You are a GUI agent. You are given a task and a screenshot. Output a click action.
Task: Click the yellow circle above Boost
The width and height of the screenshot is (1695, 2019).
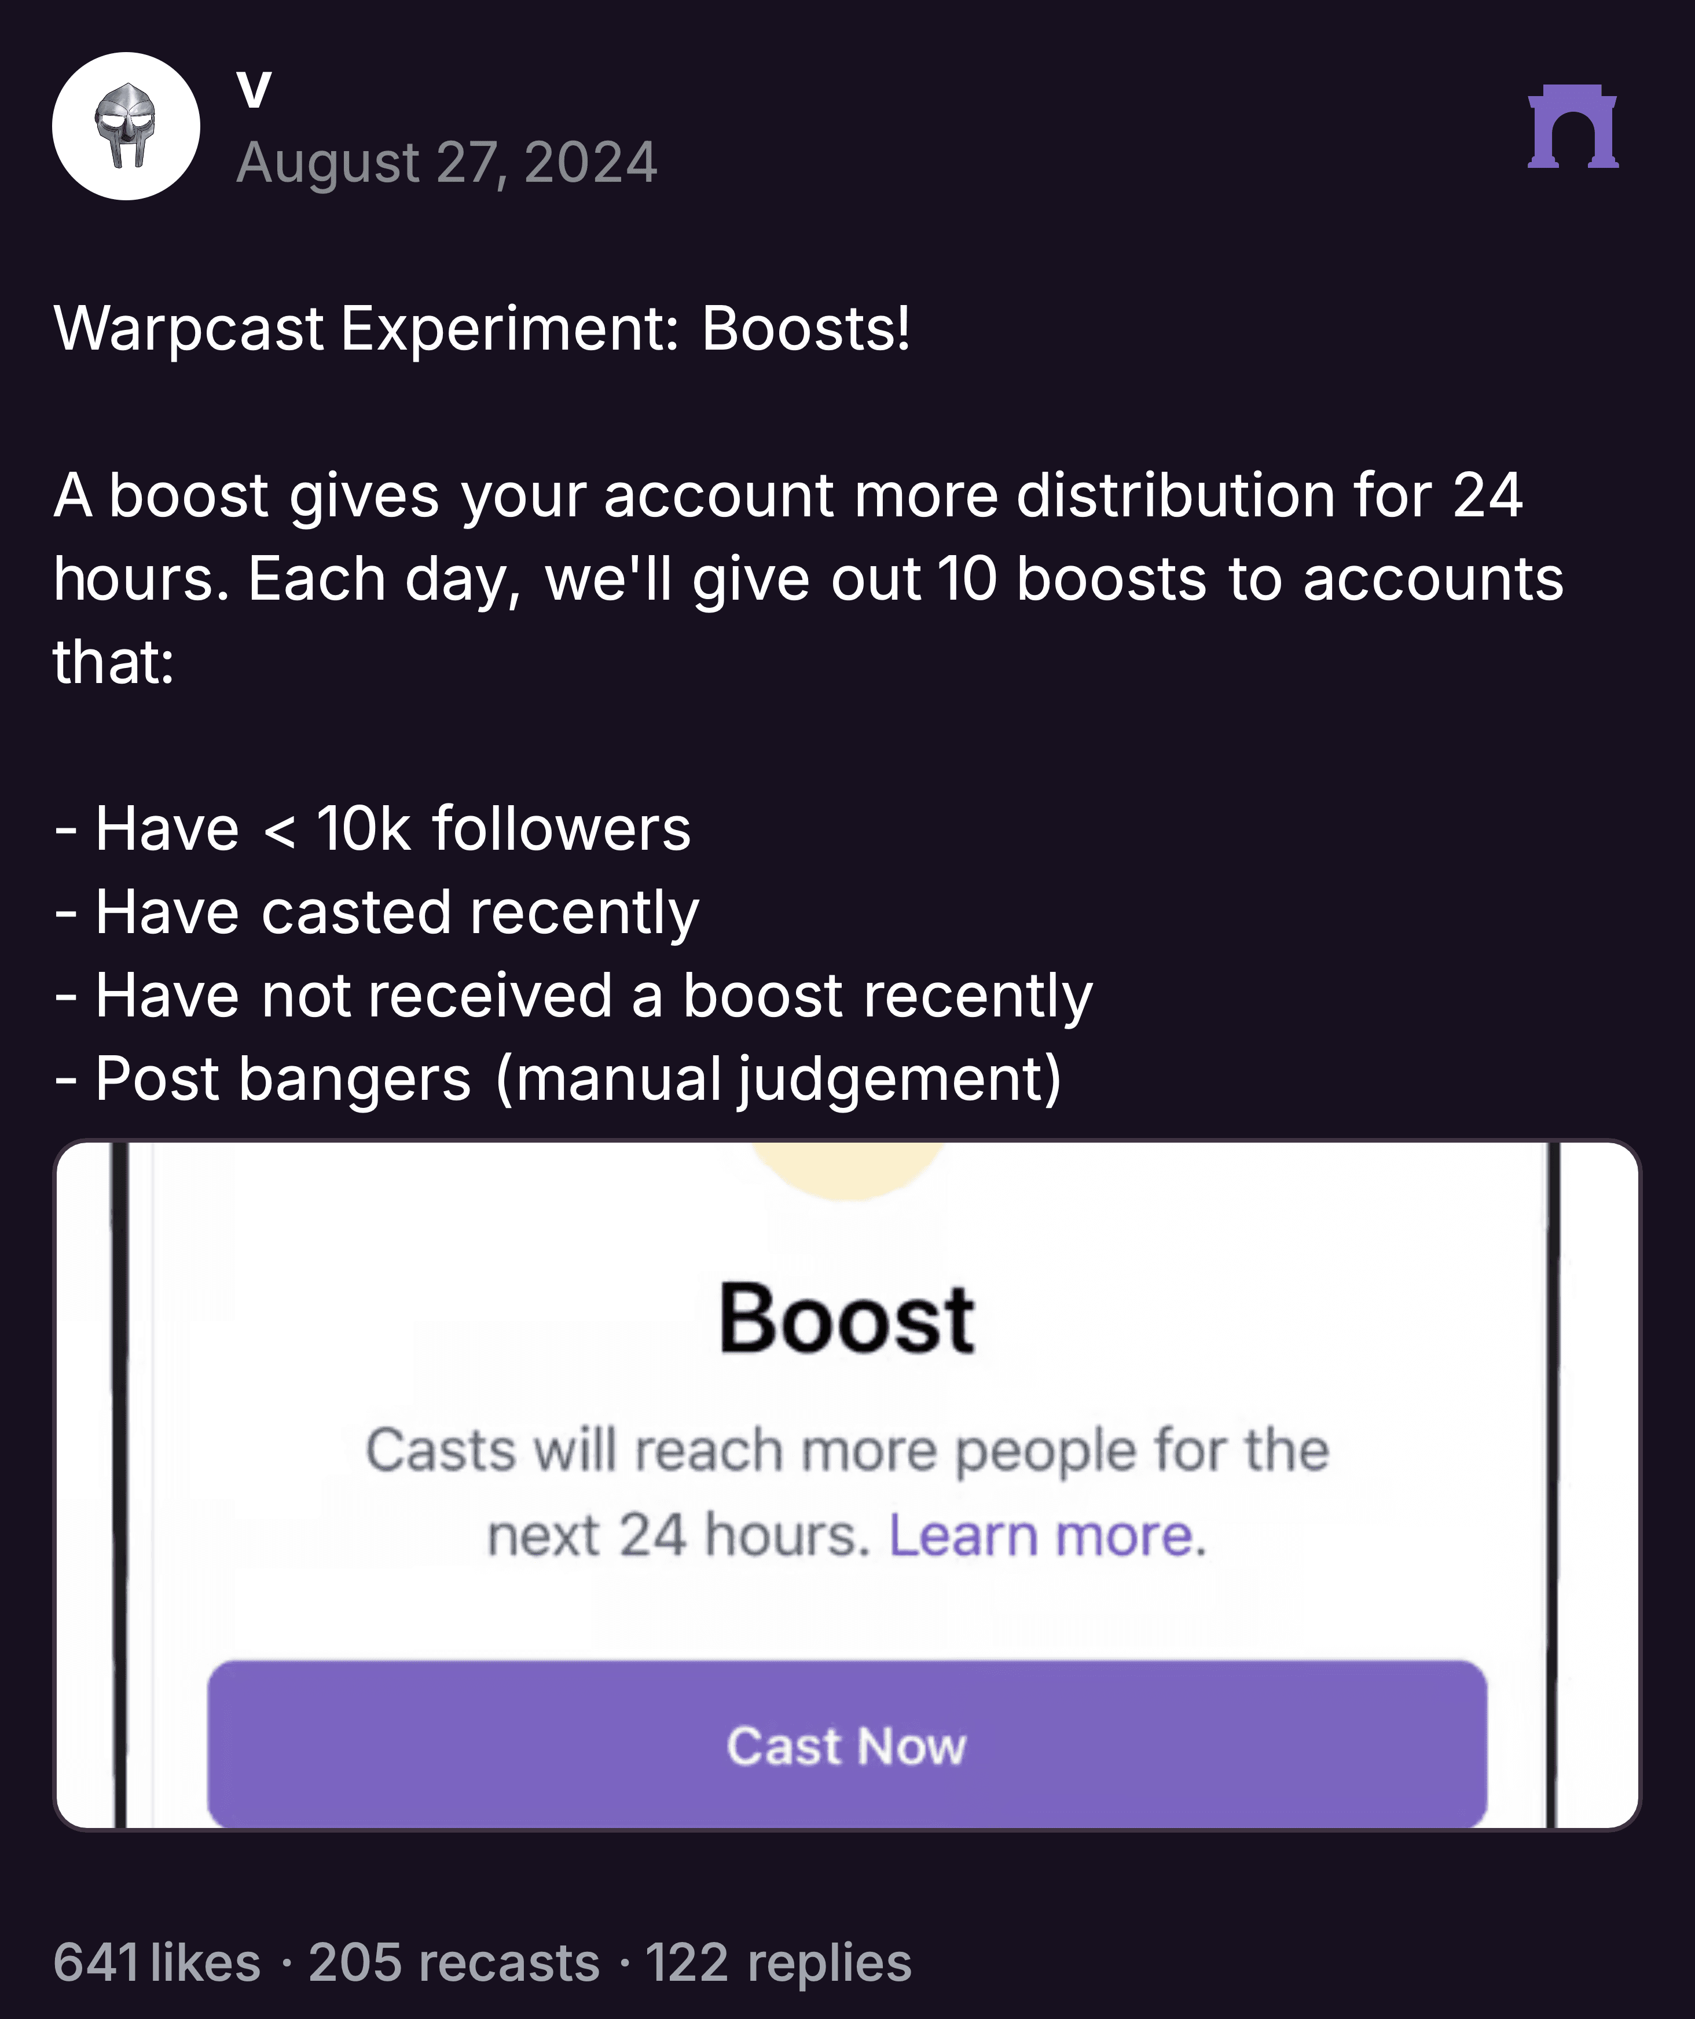click(x=847, y=1171)
